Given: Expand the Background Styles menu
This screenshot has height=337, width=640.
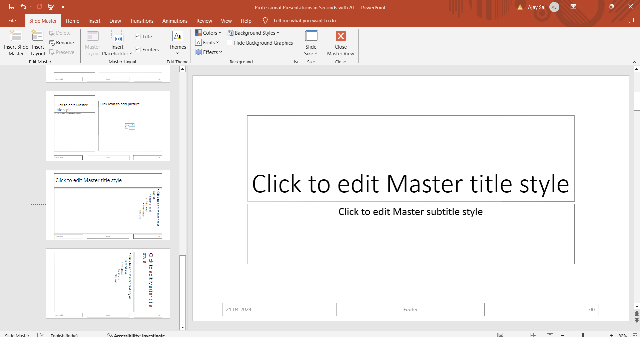Looking at the screenshot, I should [x=253, y=33].
